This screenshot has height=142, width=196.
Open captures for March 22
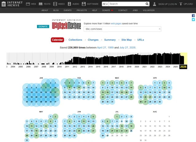point(103,97)
